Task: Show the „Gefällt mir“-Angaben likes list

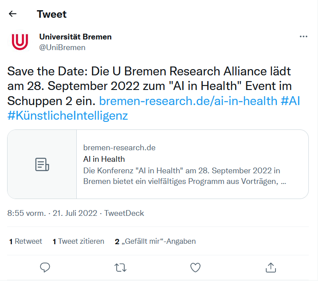Action: click(155, 242)
